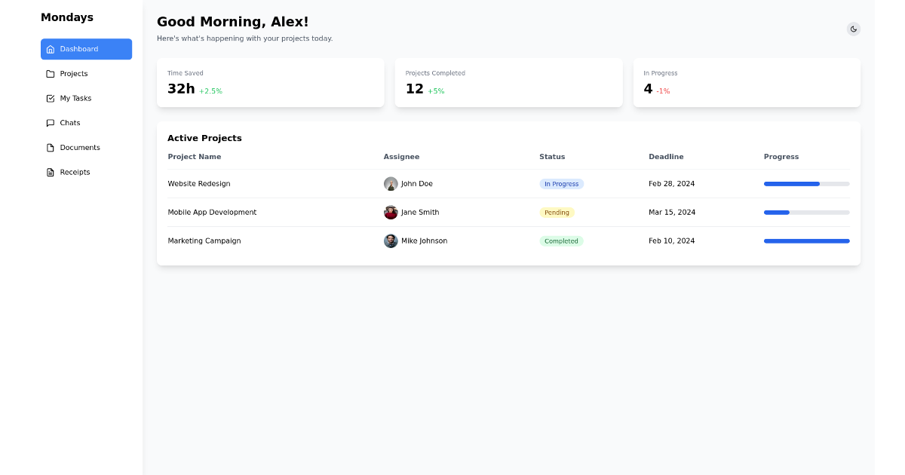The width and height of the screenshot is (905, 475).
Task: Click John Doe's avatar icon
Action: (x=391, y=183)
